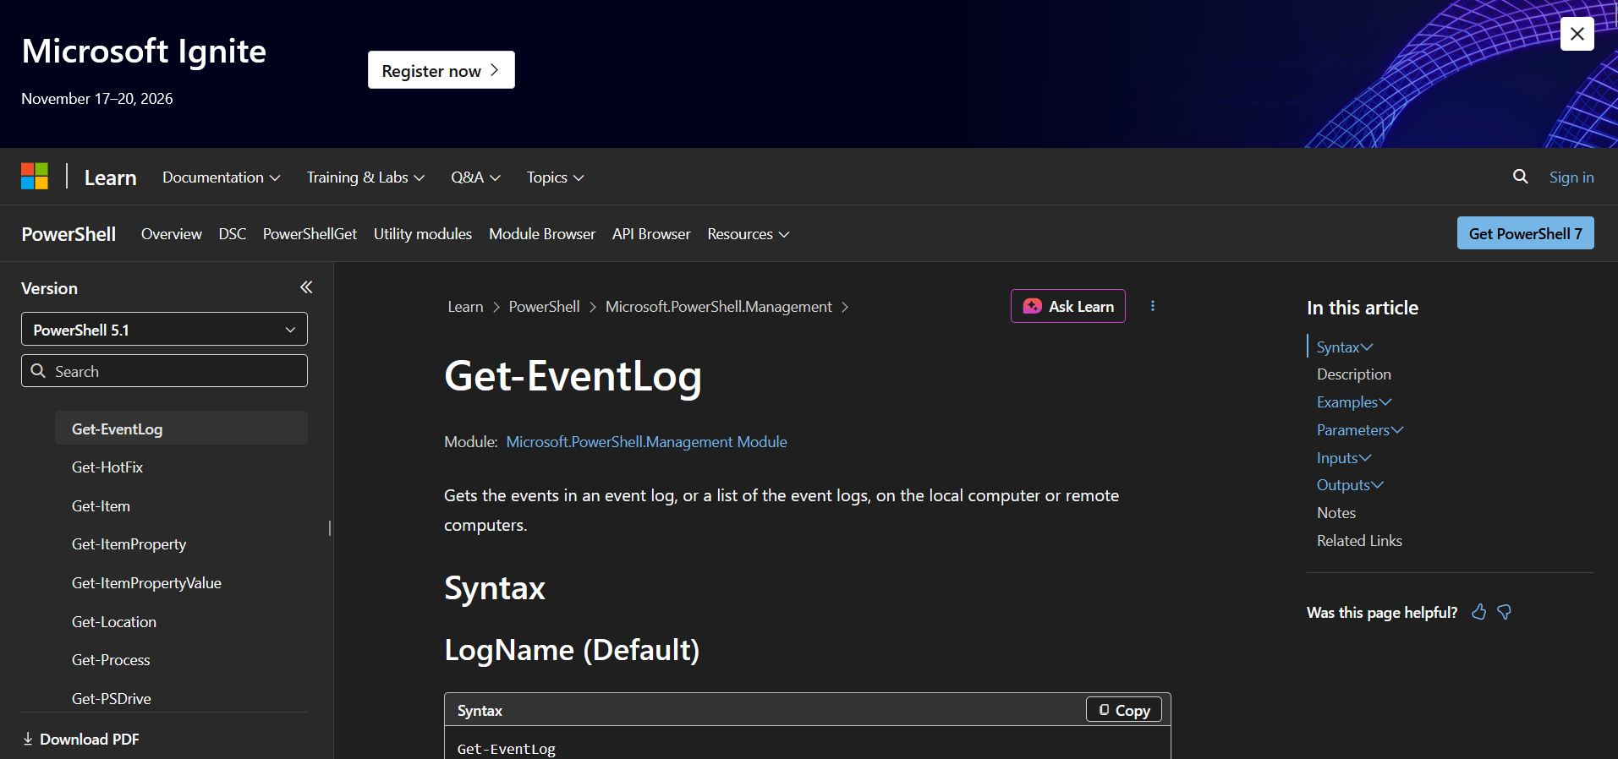Expand the Q&A dropdown menu
The width and height of the screenshot is (1618, 759).
coord(475,177)
